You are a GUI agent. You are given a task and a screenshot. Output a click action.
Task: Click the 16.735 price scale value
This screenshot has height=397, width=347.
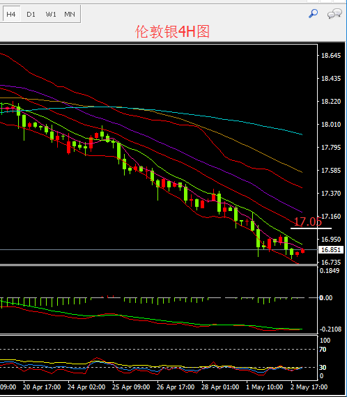[331, 263]
